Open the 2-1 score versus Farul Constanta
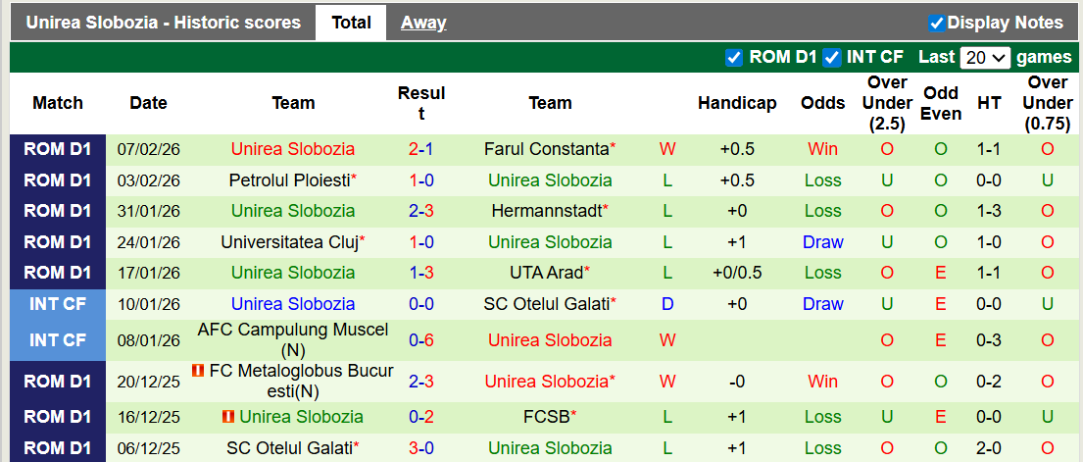Image resolution: width=1083 pixels, height=462 pixels. [x=421, y=149]
